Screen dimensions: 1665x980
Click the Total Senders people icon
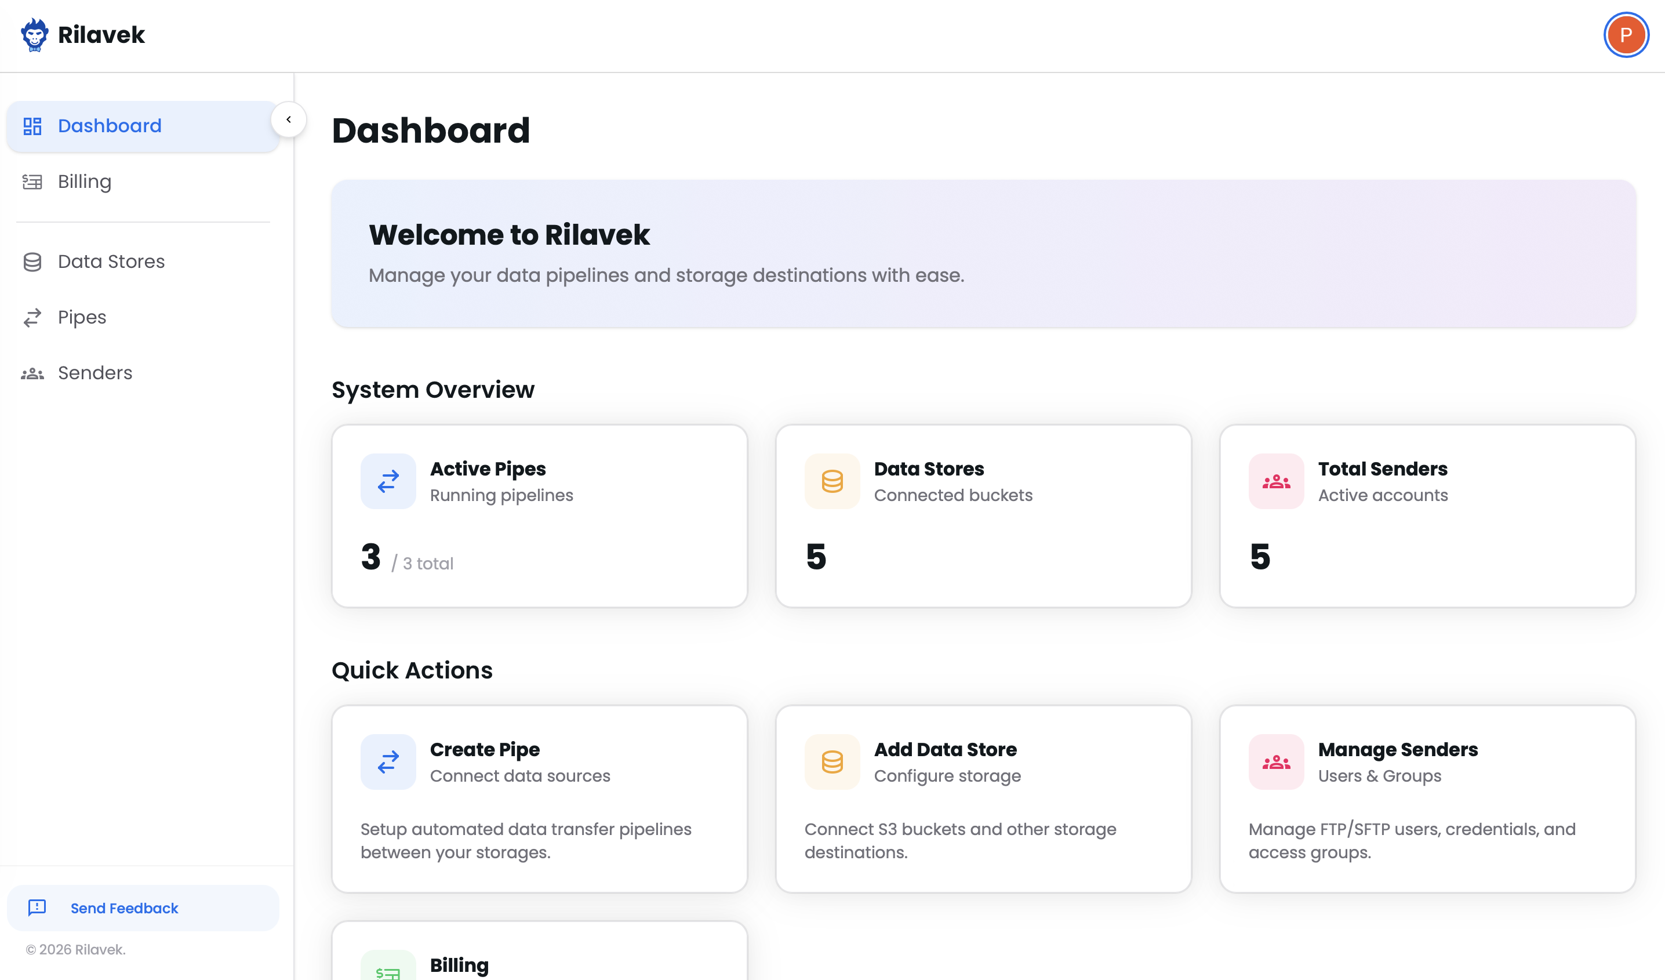click(x=1276, y=481)
